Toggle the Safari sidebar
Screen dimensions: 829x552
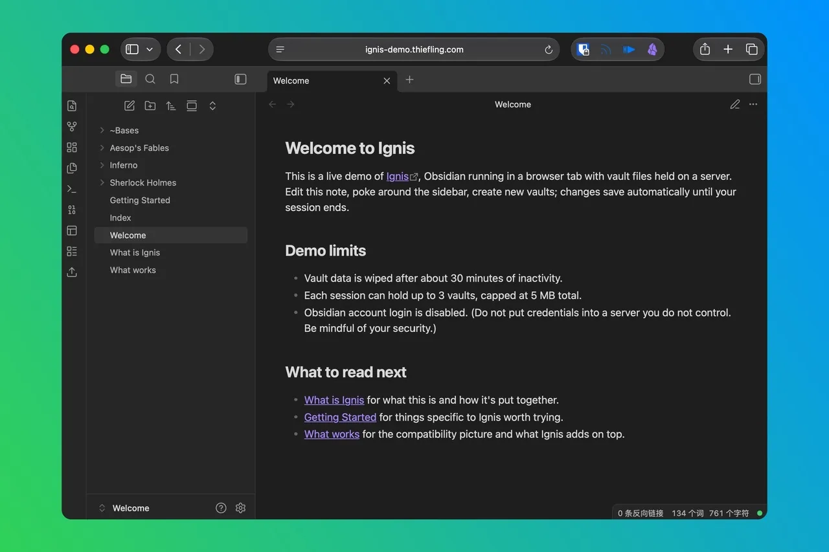tap(132, 49)
